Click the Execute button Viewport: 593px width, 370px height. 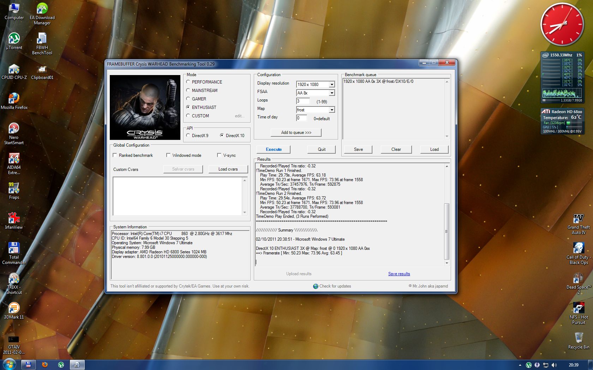pyautogui.click(x=274, y=149)
